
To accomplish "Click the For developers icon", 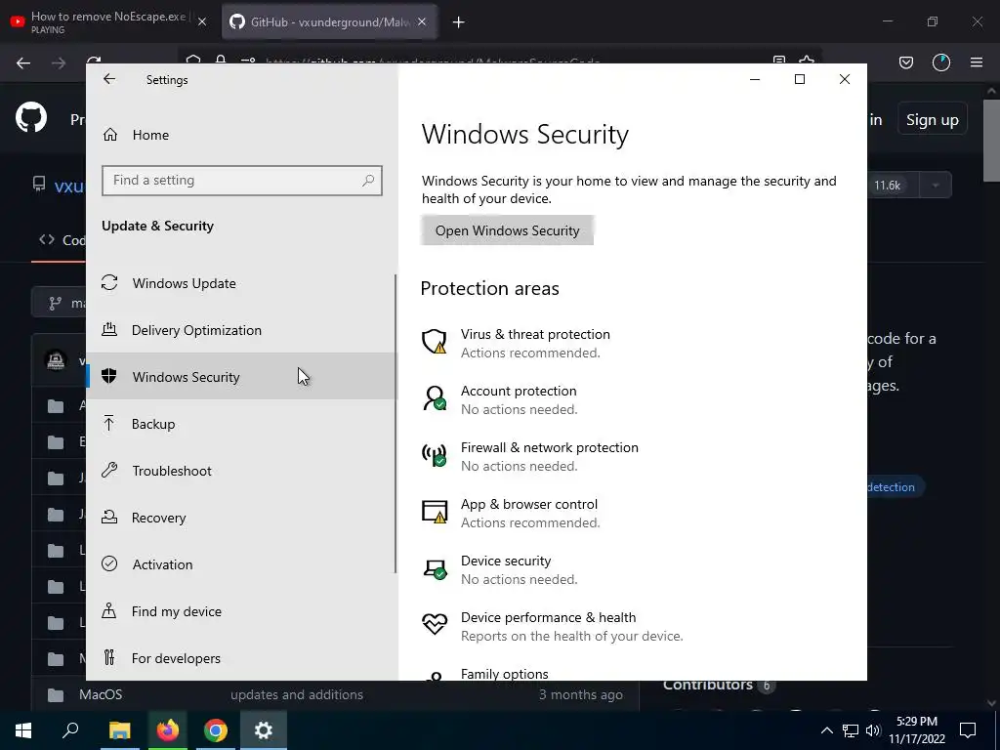I will coord(109,657).
